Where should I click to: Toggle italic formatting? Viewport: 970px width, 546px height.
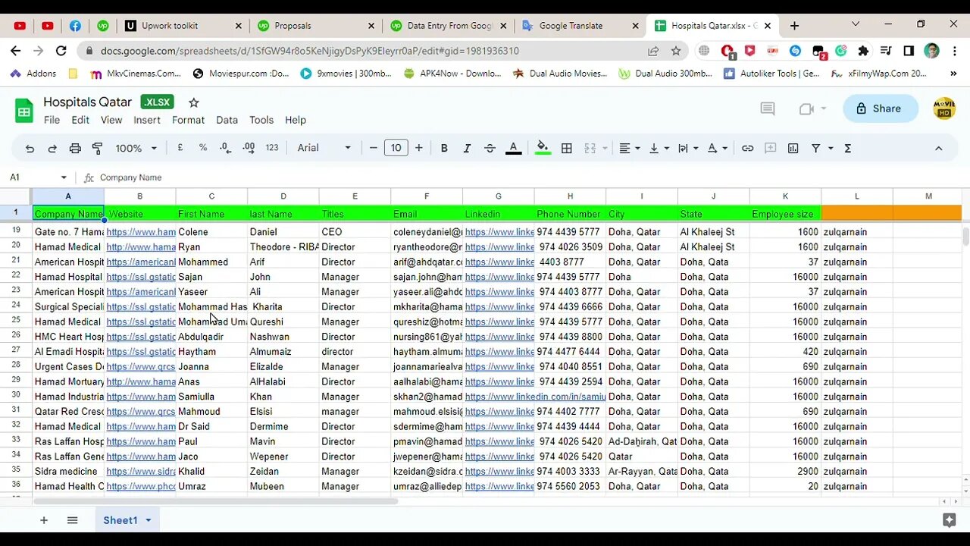pyautogui.click(x=467, y=149)
